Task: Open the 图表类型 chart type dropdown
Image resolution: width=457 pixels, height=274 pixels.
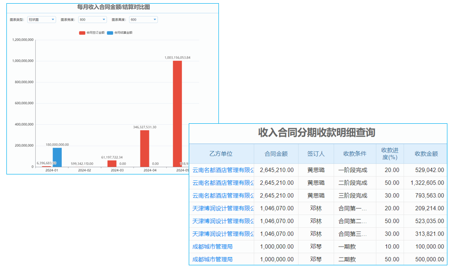Action: tap(41, 19)
